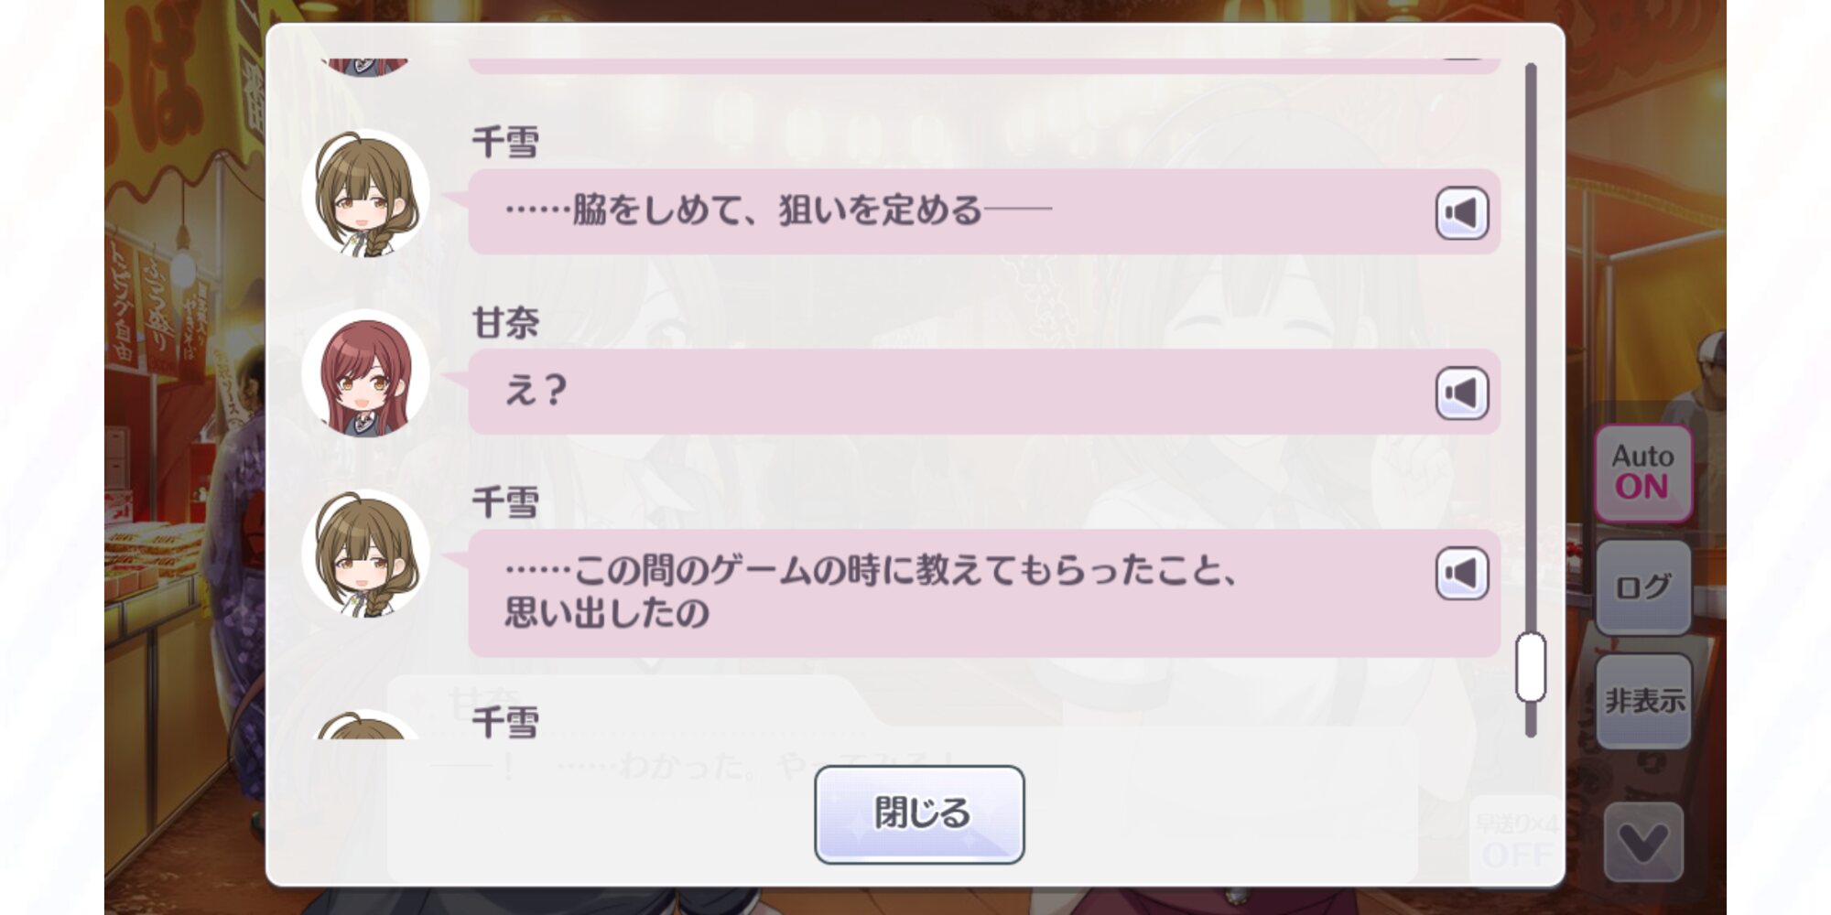Screen dimensions: 1831x915
Task: Play voice for 脇をしめて、狙いを定める line
Action: tap(1462, 213)
